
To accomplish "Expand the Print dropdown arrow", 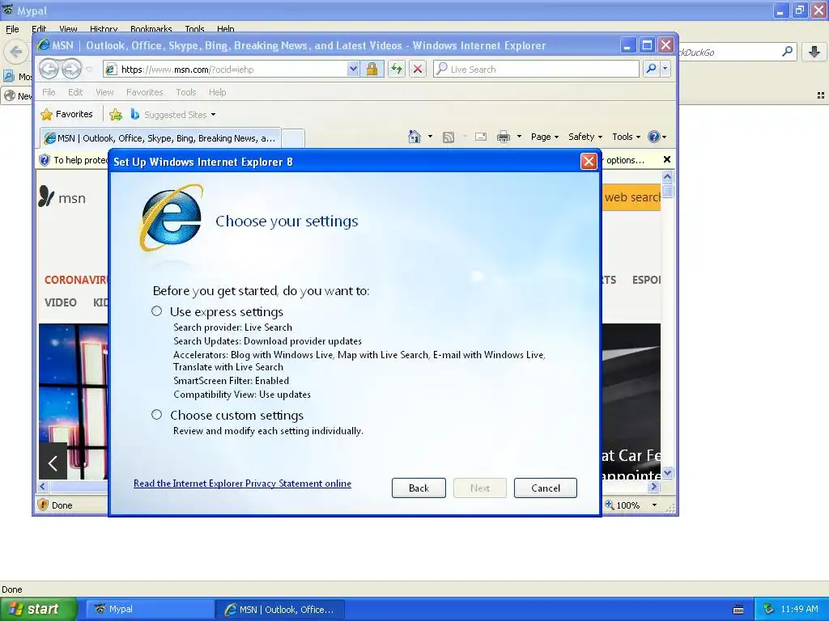I will point(519,137).
